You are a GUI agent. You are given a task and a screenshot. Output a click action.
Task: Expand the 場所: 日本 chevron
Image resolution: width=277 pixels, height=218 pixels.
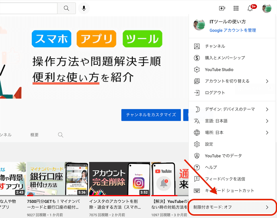point(267,133)
